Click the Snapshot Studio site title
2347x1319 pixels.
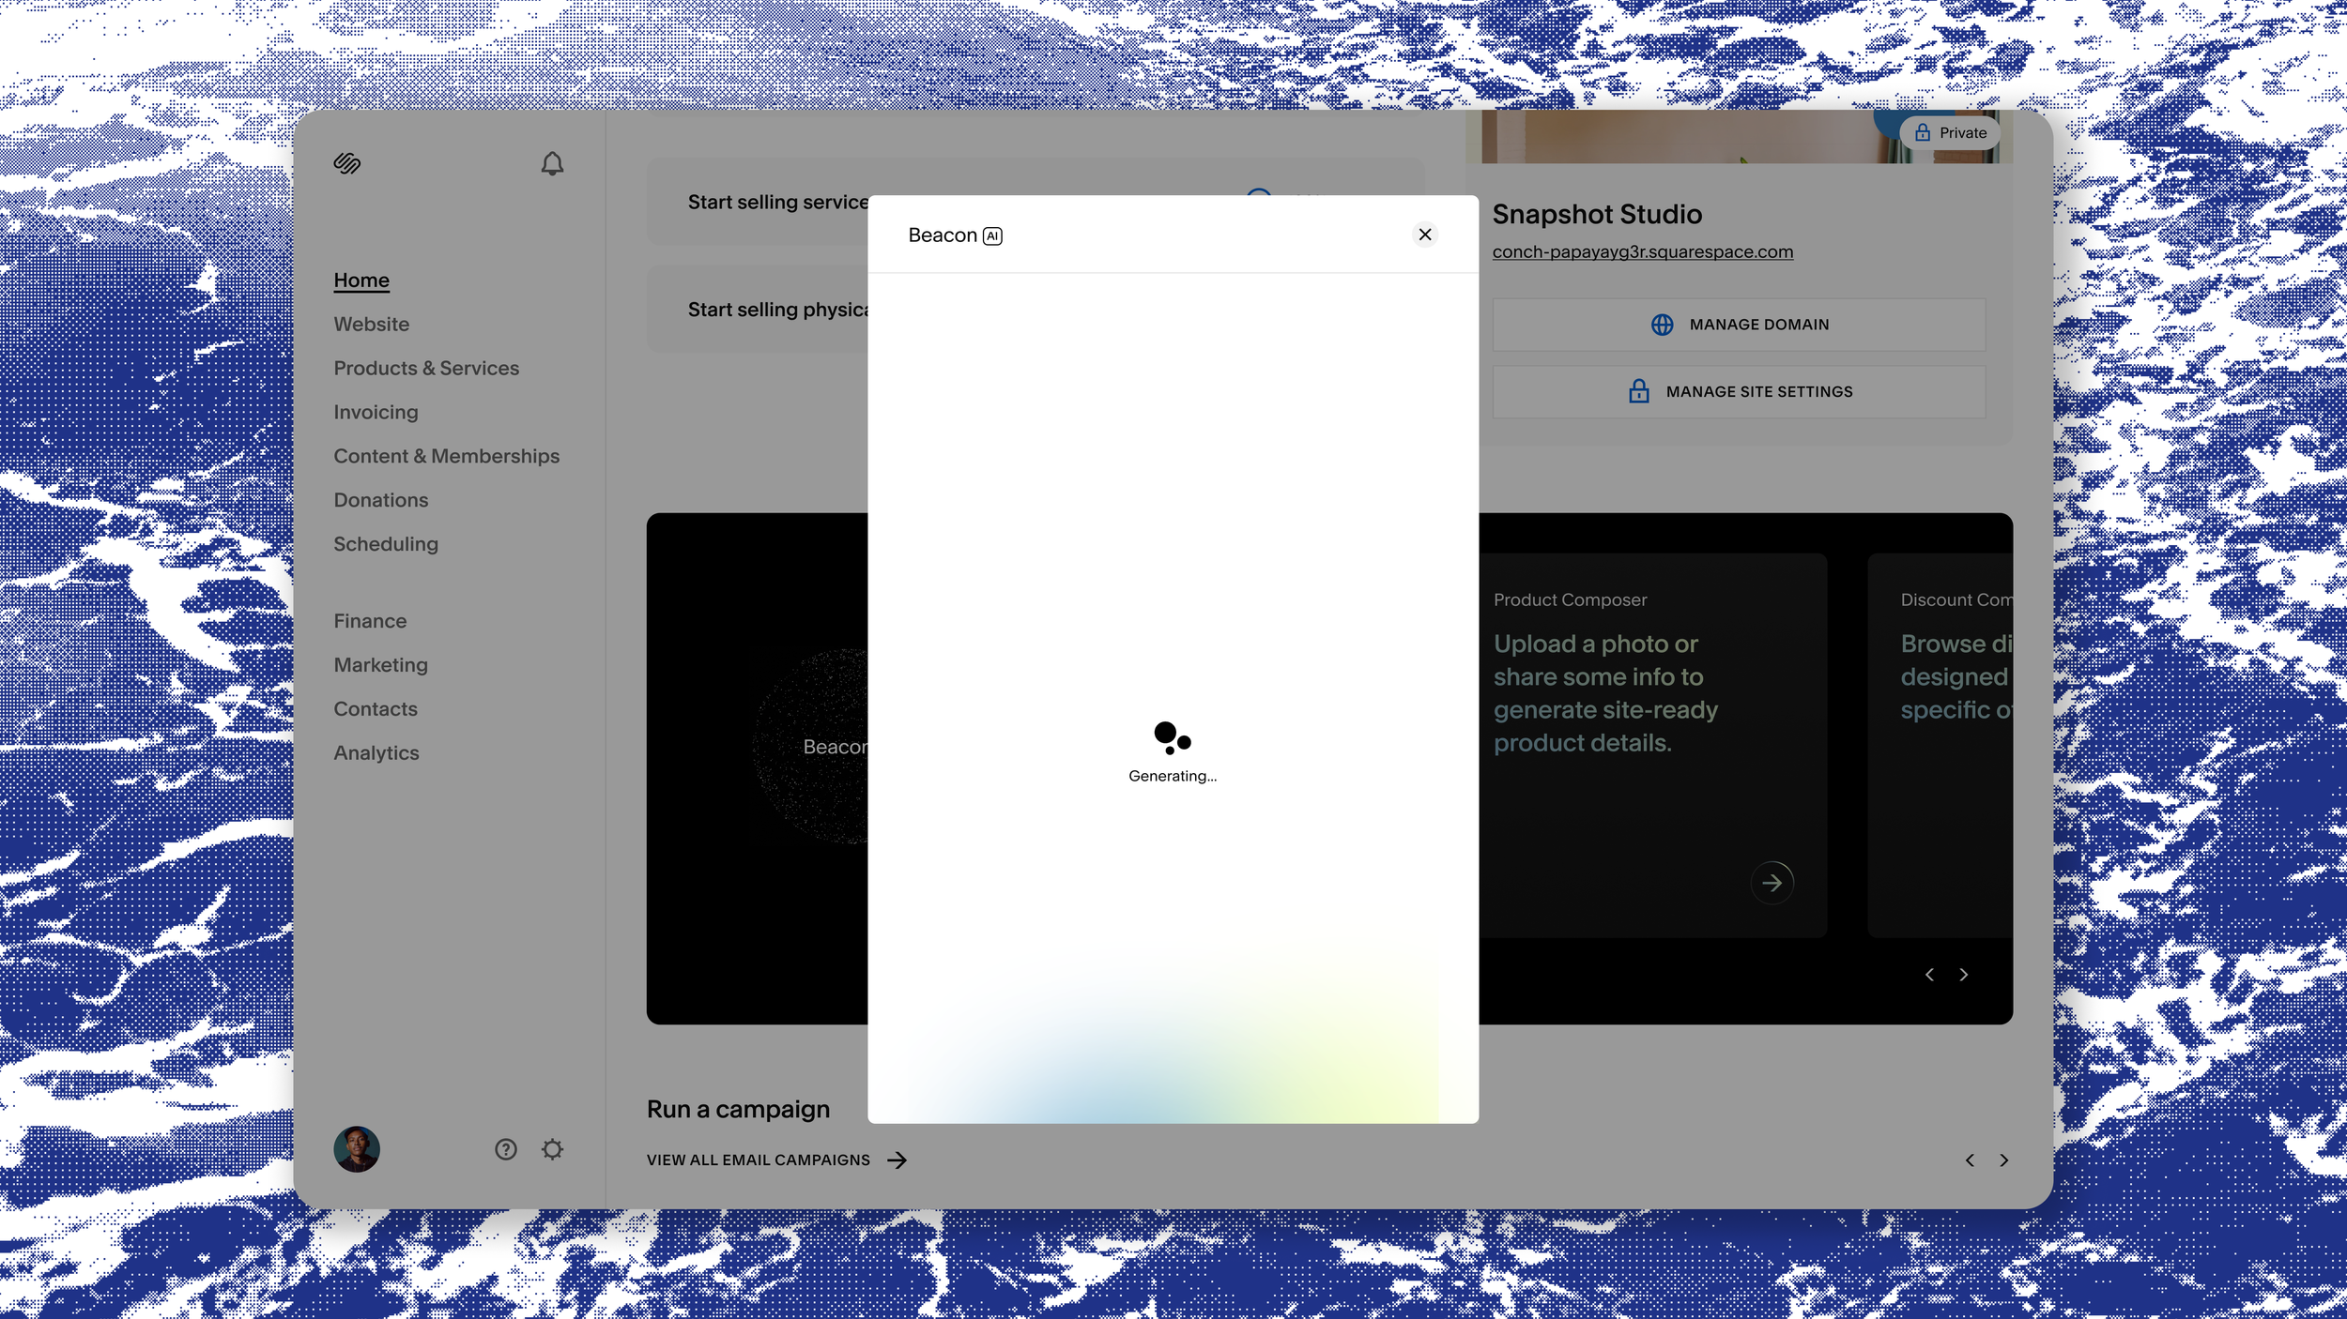1597,215
